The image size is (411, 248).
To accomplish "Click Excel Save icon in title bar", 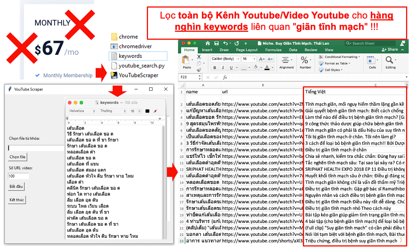I will point(216,43).
